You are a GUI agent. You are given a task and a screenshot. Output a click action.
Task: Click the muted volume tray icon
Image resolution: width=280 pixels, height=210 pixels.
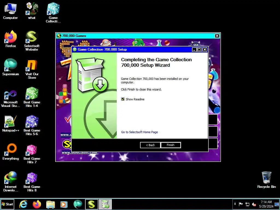click(254, 204)
